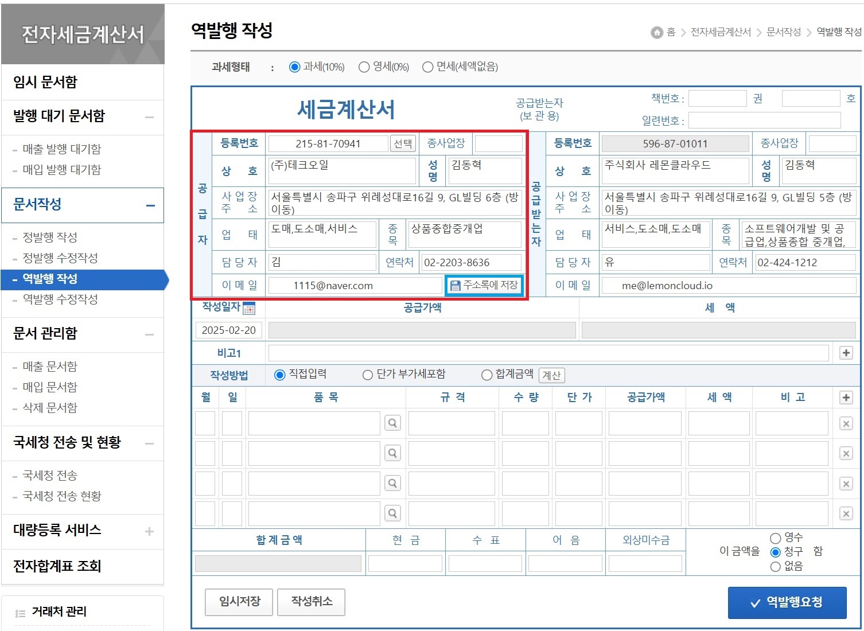Screen dimensions: 864x631
Task: Click the 역발행요청 submit button
Action: (787, 602)
